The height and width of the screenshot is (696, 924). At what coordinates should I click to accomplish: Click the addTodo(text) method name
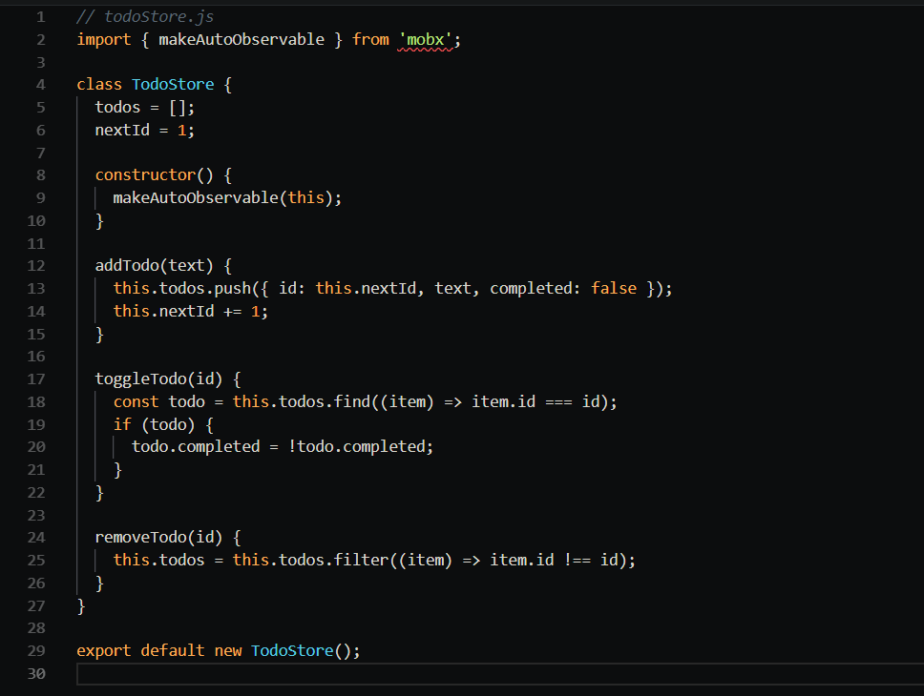click(x=154, y=266)
